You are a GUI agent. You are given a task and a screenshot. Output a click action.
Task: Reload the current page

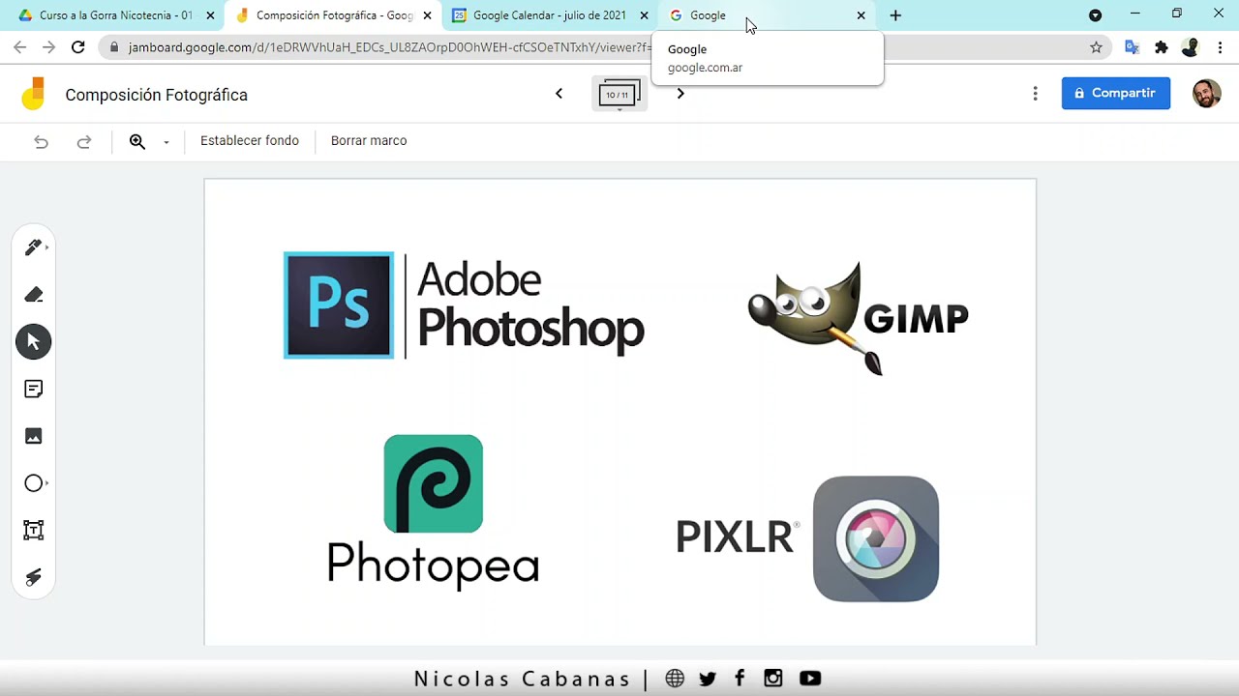click(78, 46)
